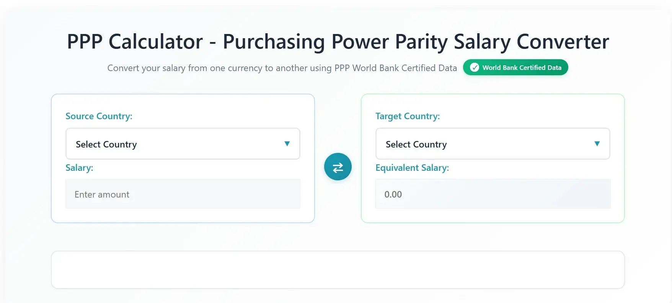Image resolution: width=672 pixels, height=303 pixels.
Task: Click the checkmark icon in the green badge
Action: 475,67
